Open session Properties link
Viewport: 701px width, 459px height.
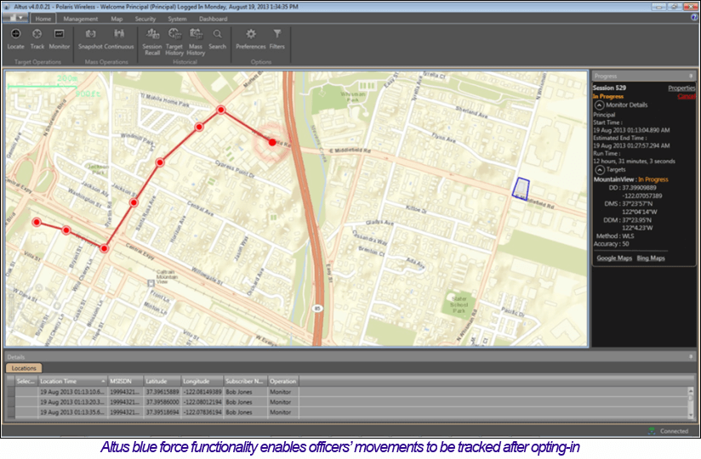(681, 88)
